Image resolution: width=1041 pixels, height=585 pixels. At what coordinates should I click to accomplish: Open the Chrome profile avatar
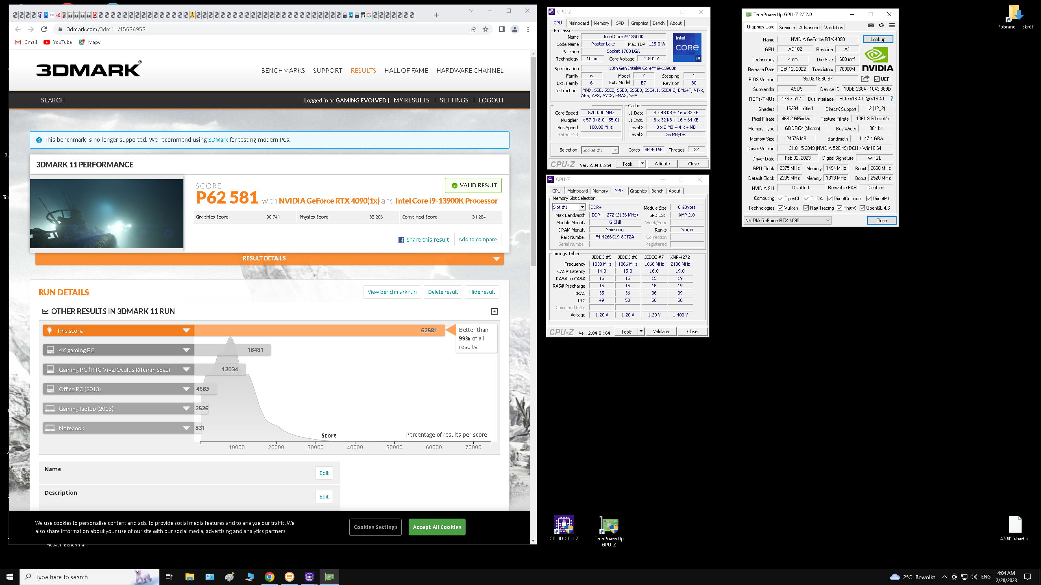pos(515,29)
